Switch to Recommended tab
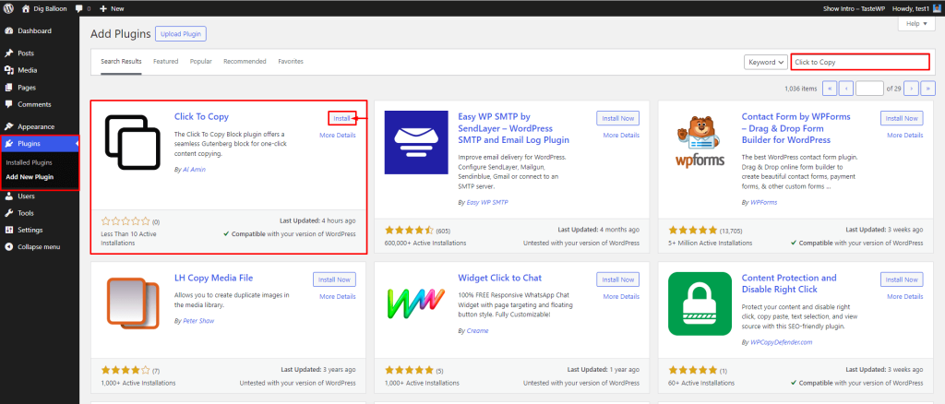 [x=245, y=62]
